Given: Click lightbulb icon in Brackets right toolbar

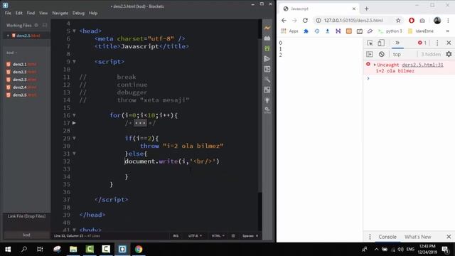Looking at the screenshot, I should click(x=267, y=100).
